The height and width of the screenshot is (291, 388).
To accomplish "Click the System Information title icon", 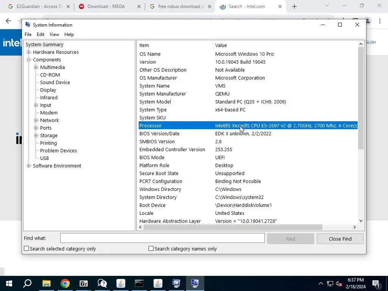I will [28, 25].
